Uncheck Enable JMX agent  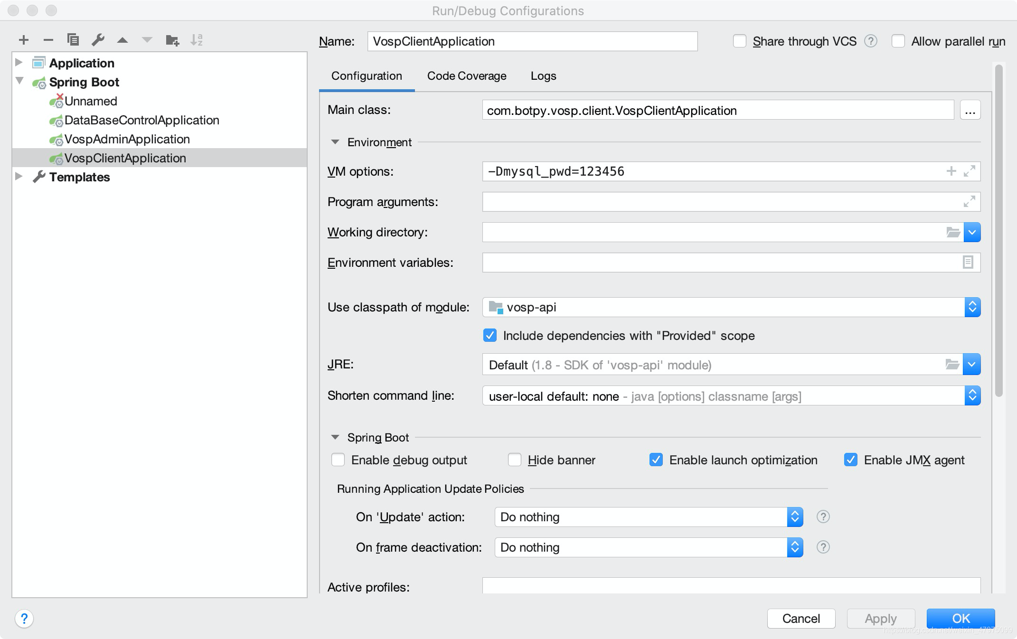tap(851, 460)
